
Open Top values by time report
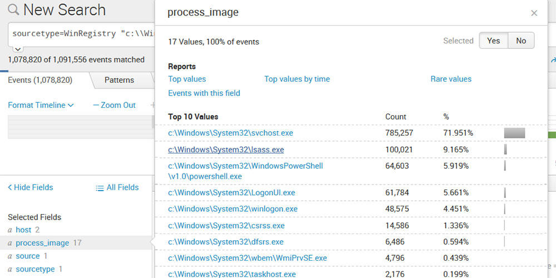(x=297, y=79)
